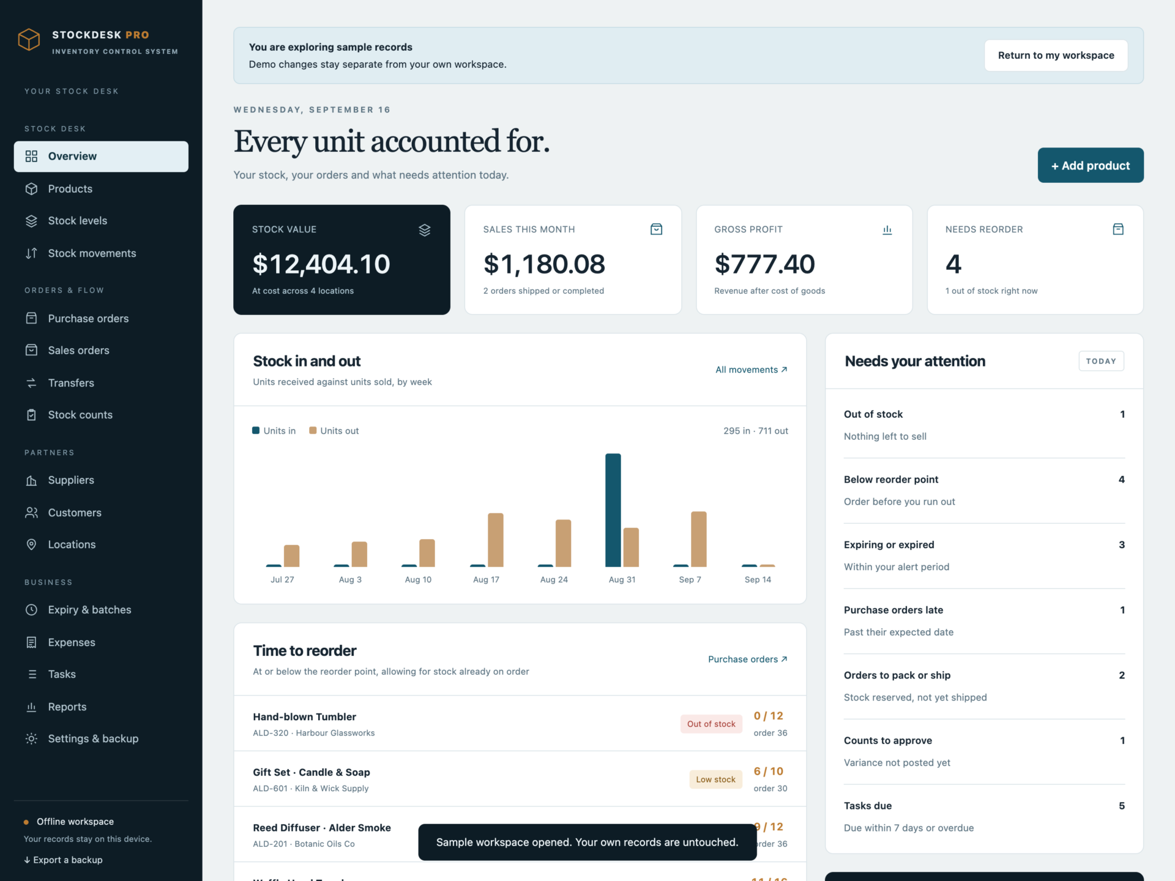The image size is (1175, 881).
Task: Navigate to Transfers
Action: (x=101, y=383)
